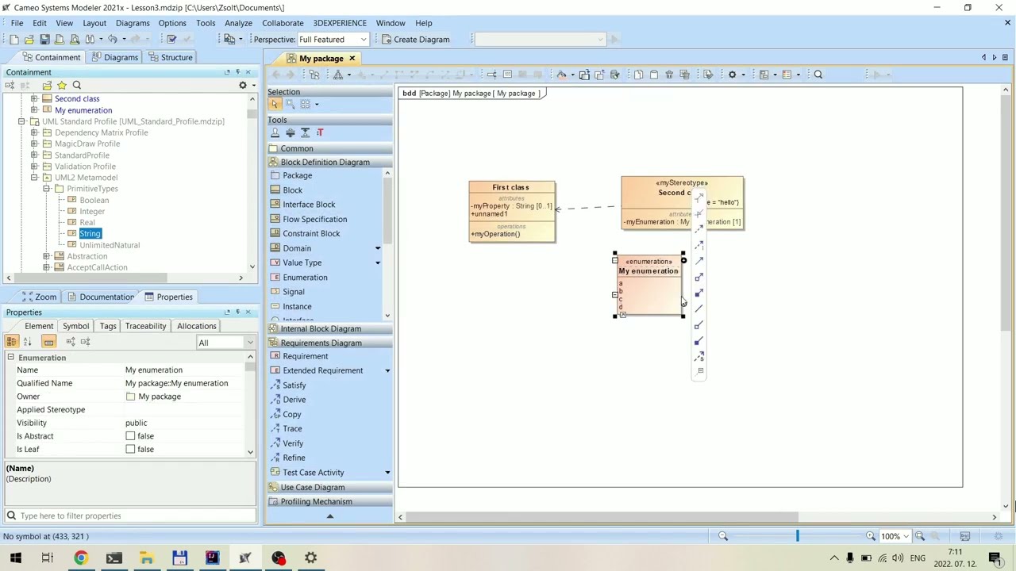Open the Diagrams menu
This screenshot has width=1016, height=571.
pos(133,23)
